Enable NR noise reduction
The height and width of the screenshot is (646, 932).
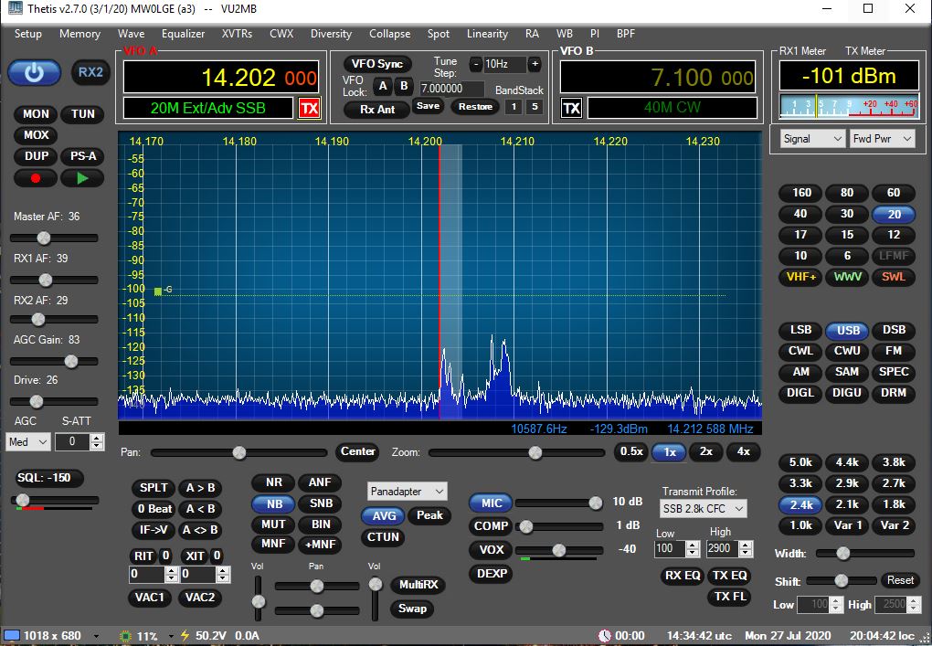[274, 482]
